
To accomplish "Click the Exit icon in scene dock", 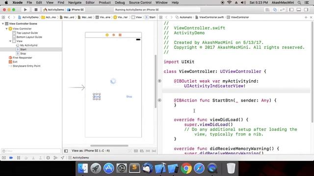I will tap(120, 35).
